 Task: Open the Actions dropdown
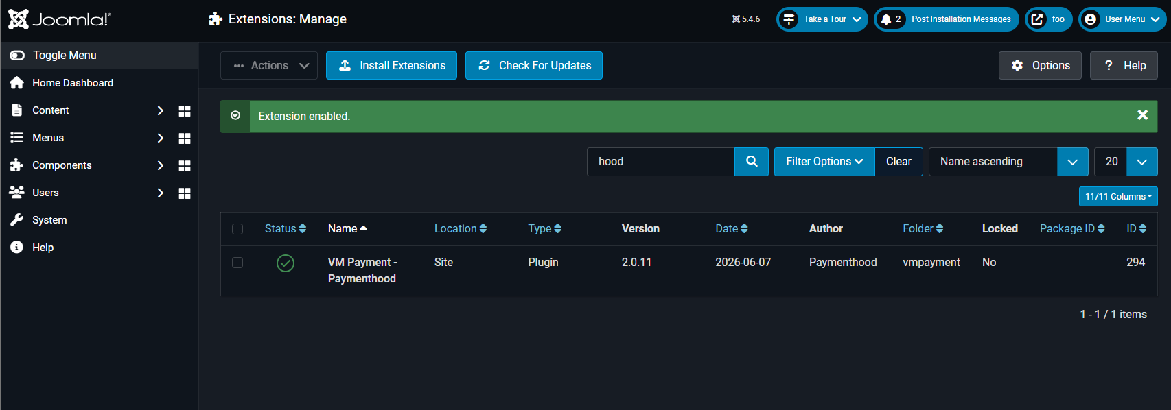[x=269, y=66]
